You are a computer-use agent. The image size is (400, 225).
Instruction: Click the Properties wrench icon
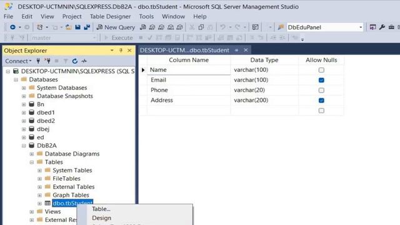(x=382, y=27)
